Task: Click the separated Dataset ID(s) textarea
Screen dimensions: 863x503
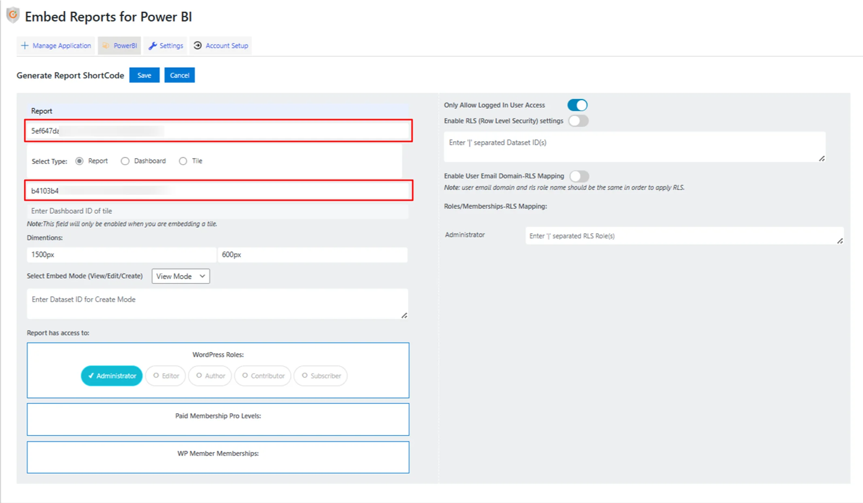Action: coord(635,146)
